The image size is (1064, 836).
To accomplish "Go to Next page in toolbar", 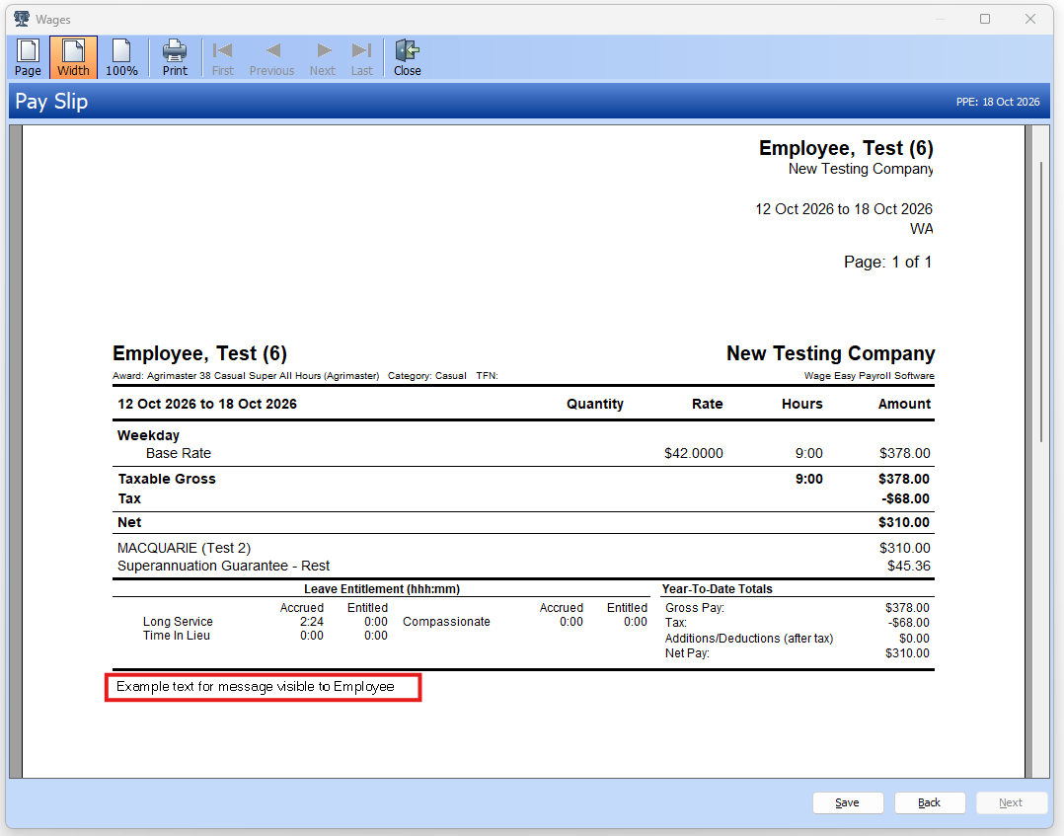I will click(323, 57).
